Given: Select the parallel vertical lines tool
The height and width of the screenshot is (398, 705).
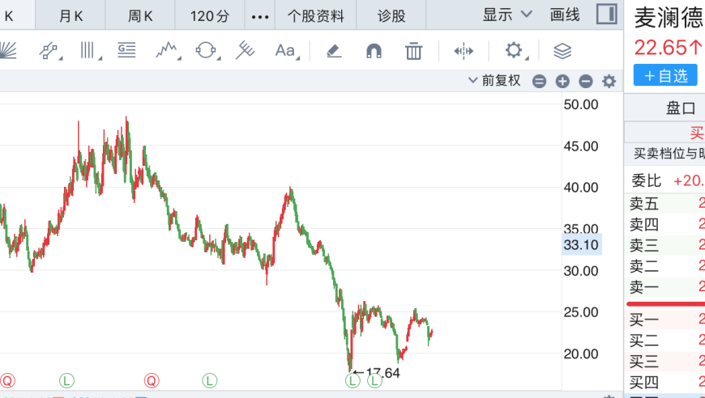Looking at the screenshot, I should pyautogui.click(x=89, y=51).
